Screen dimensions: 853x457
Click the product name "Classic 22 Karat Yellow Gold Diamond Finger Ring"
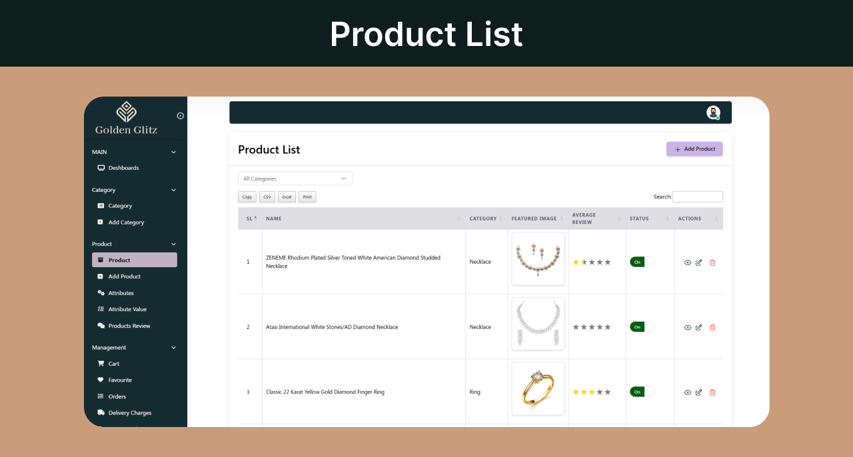pos(325,392)
